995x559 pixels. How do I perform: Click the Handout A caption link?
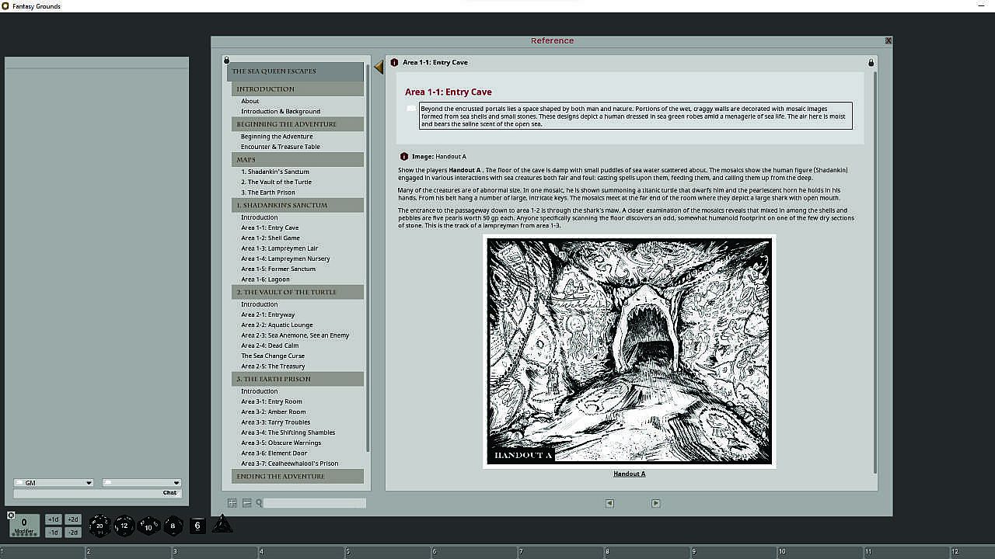tap(629, 474)
